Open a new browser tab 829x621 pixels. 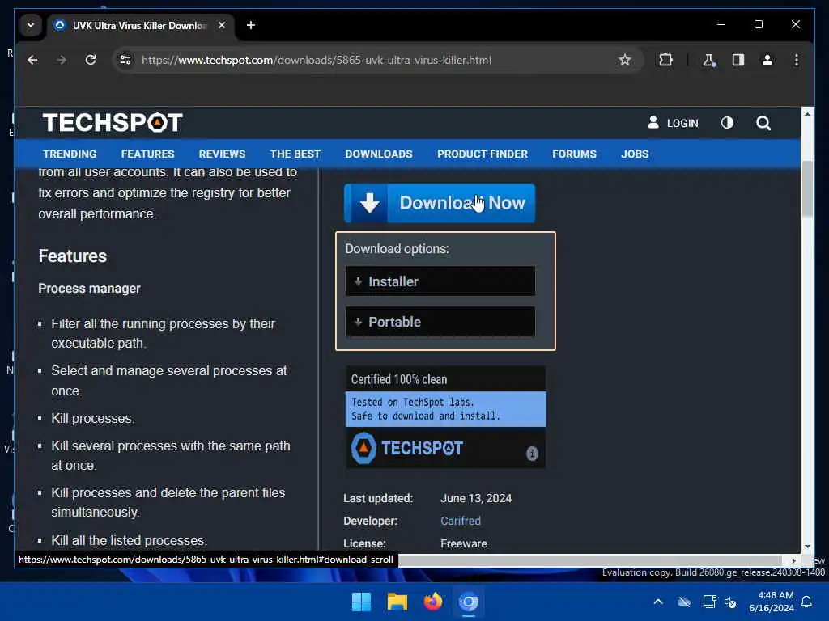click(251, 25)
